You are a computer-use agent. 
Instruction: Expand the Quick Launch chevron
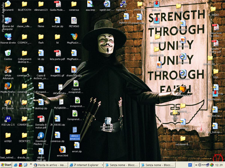point(31,164)
